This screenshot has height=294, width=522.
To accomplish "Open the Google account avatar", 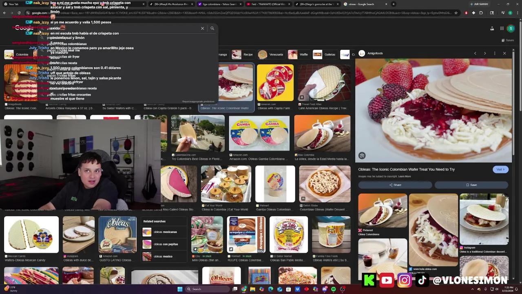I will pos(511,29).
